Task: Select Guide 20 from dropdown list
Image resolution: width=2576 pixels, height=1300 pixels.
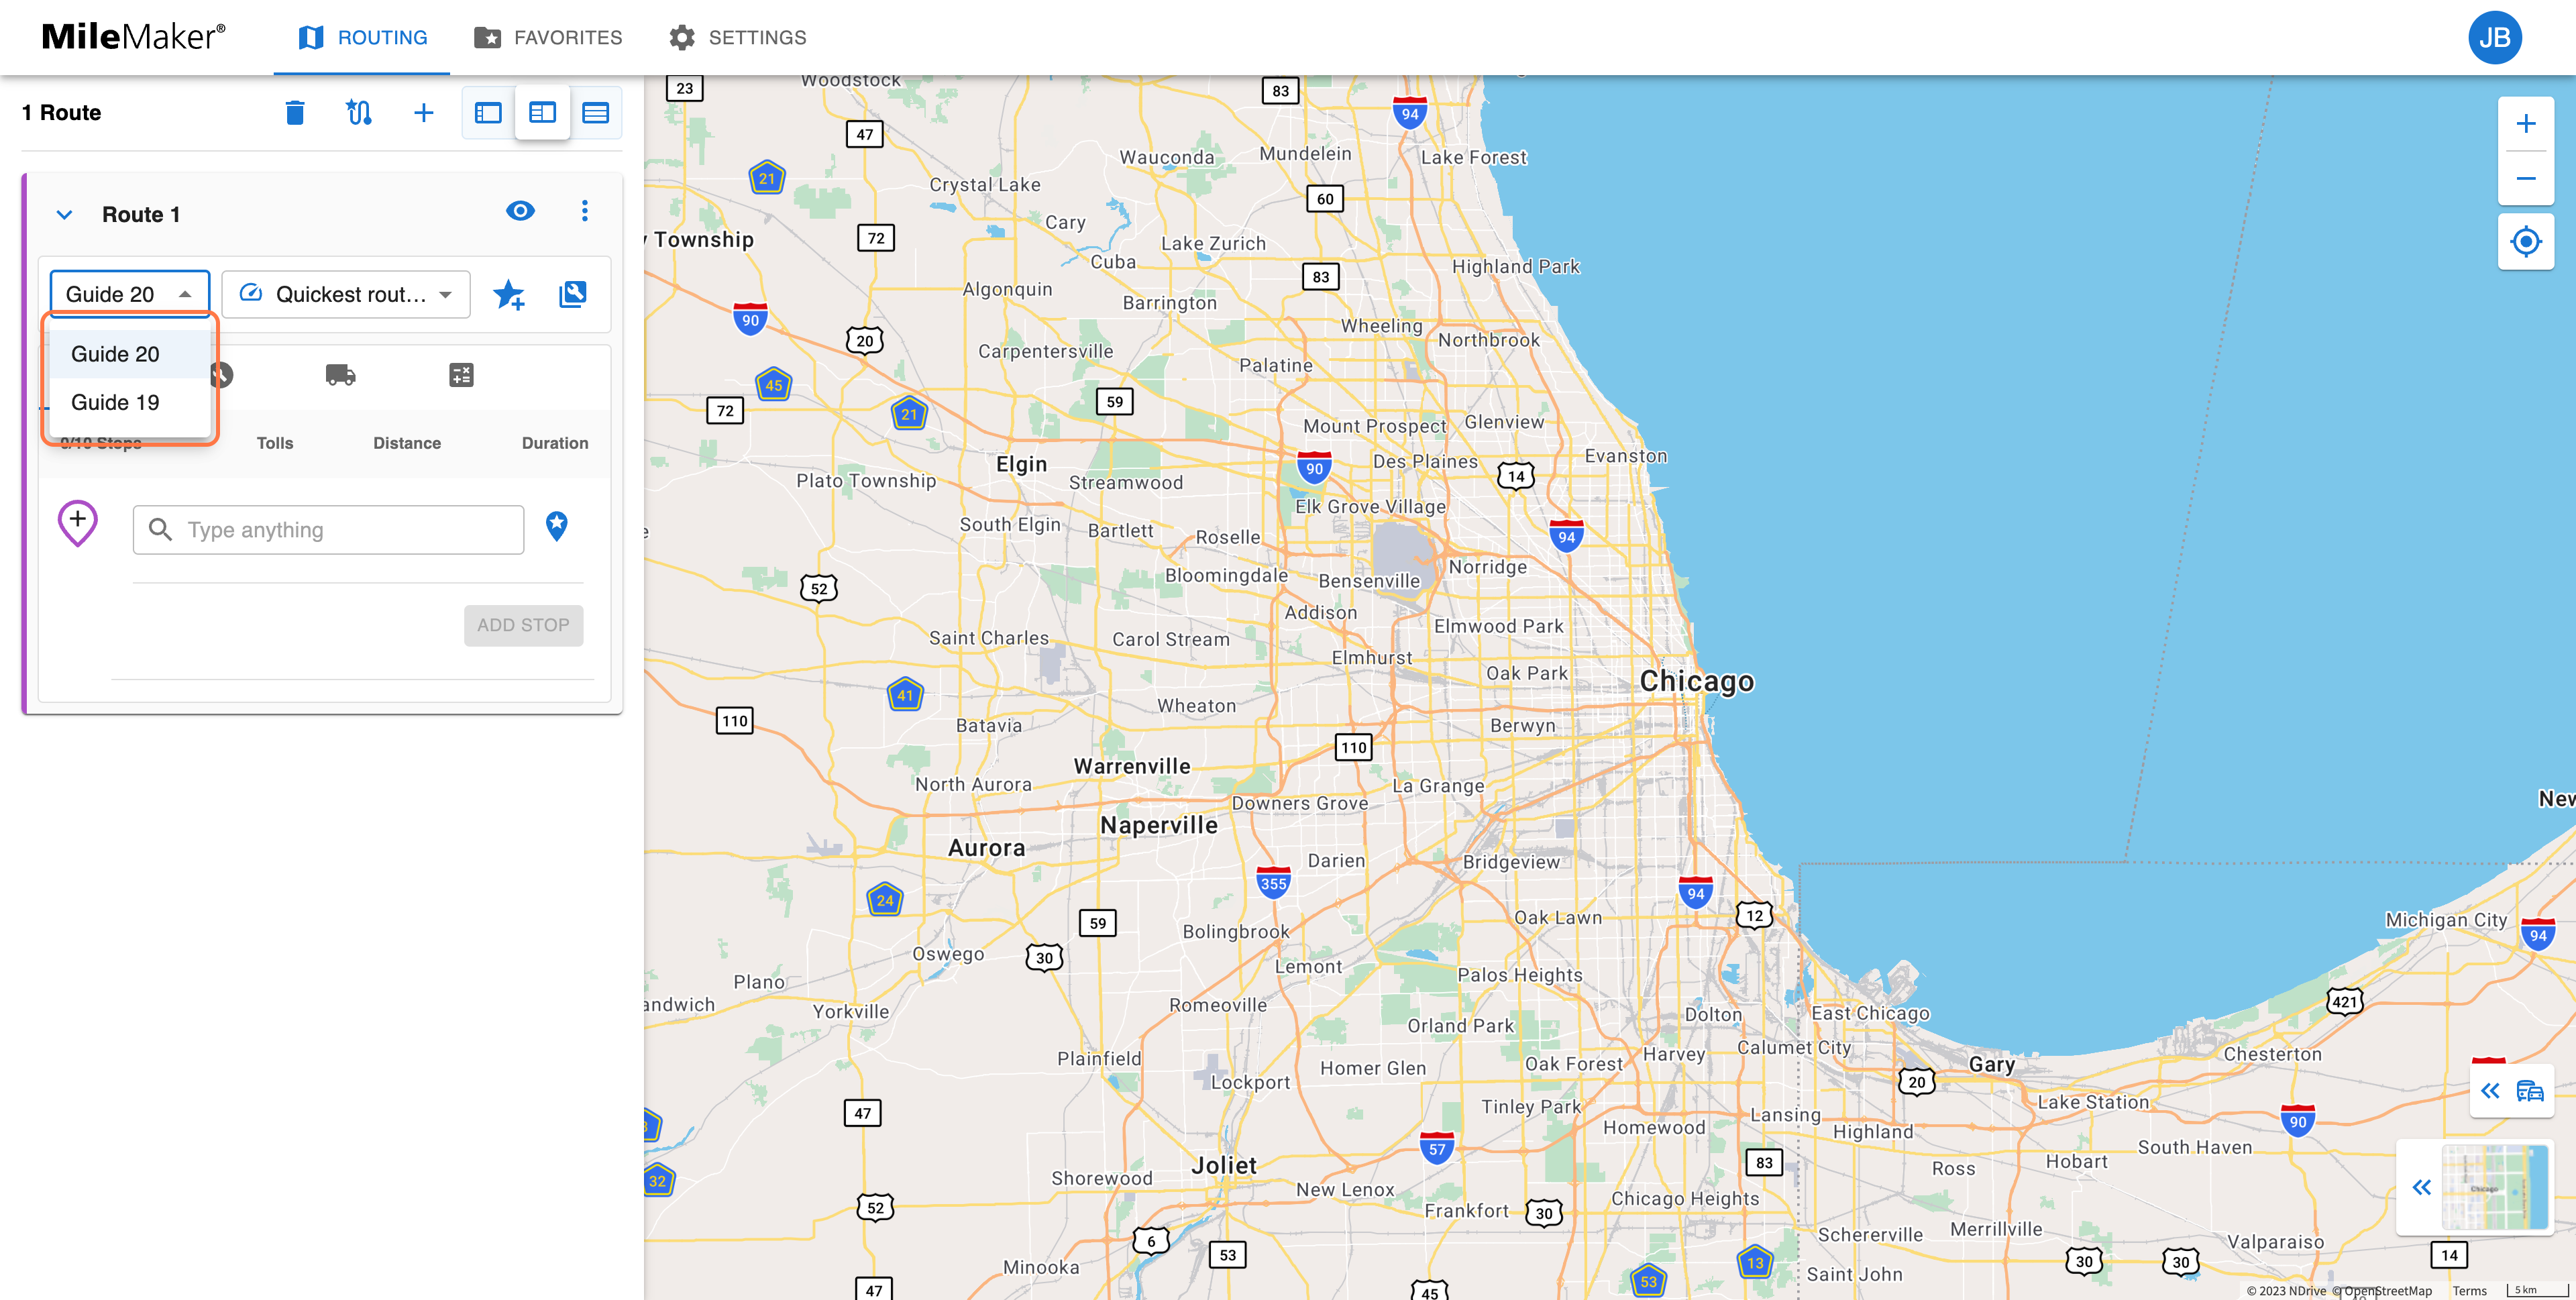Action: click(130, 354)
